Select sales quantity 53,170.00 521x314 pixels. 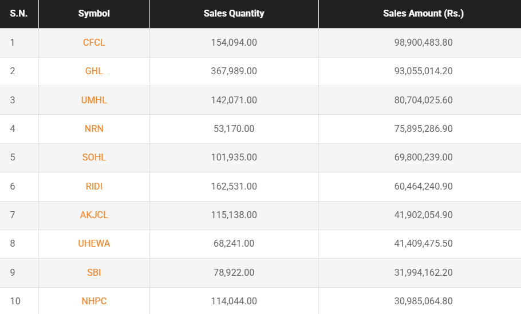234,128
